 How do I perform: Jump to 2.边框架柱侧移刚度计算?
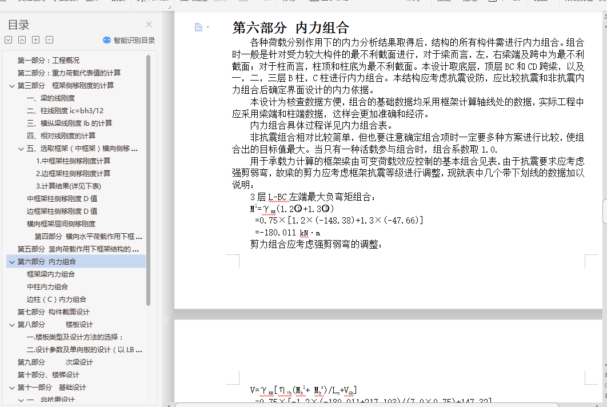coord(73,173)
